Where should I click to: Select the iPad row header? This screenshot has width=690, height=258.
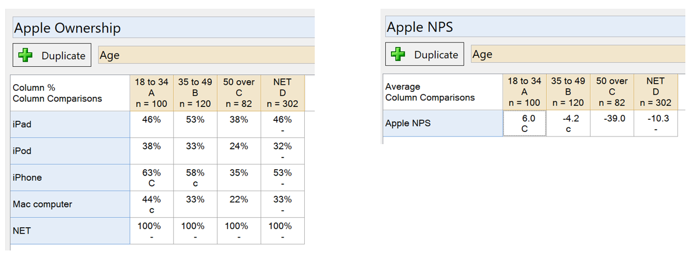pyautogui.click(x=70, y=124)
